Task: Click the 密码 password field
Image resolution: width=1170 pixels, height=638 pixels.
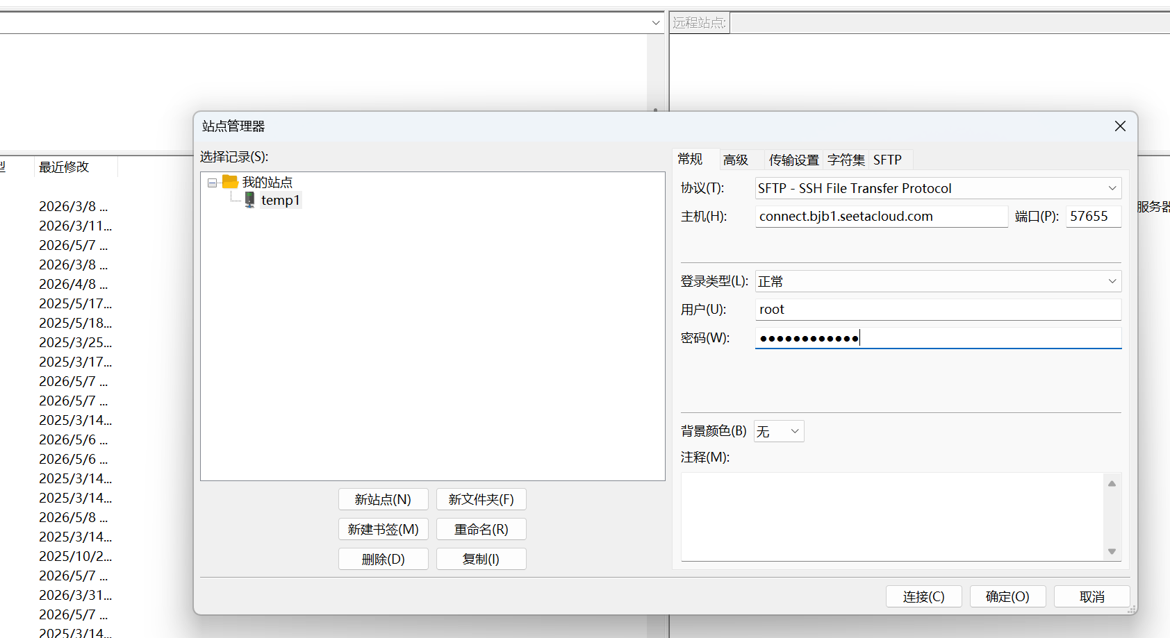Action: (939, 338)
